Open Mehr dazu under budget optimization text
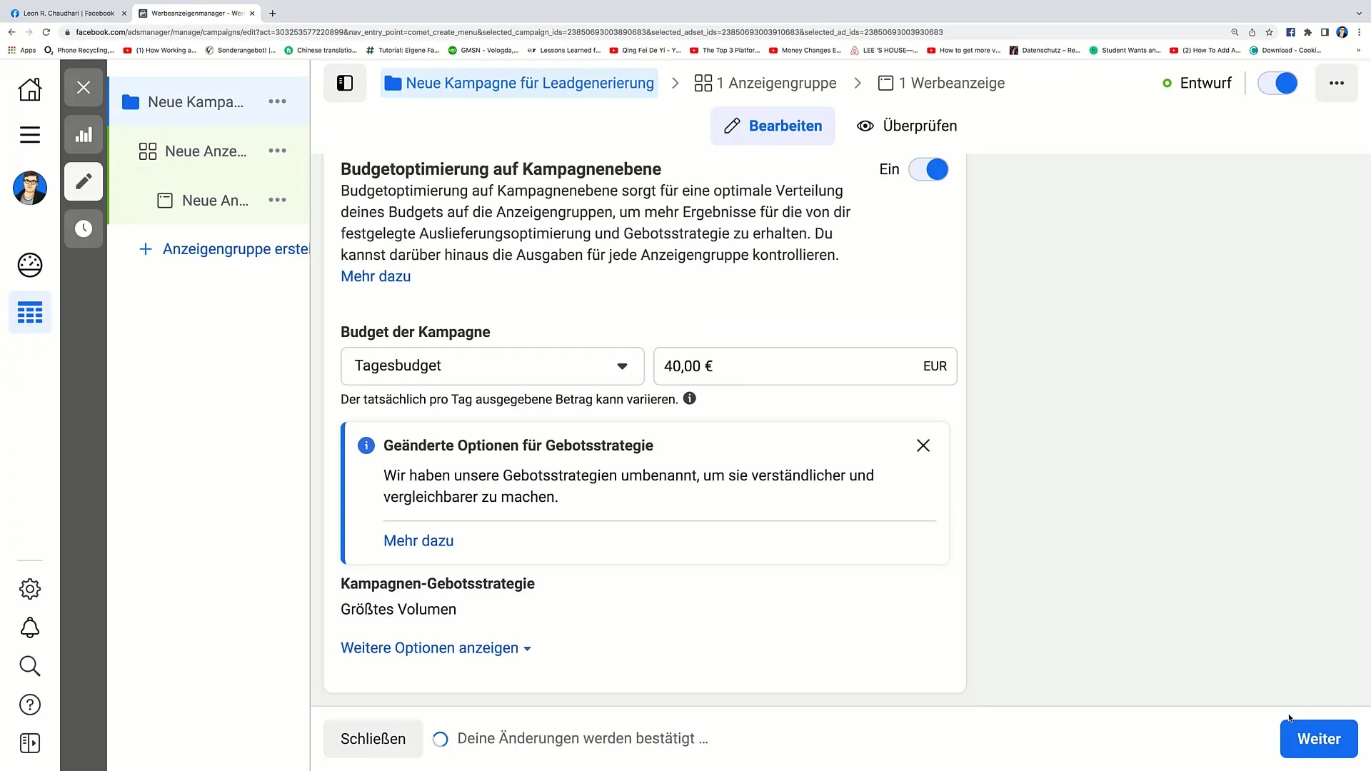The image size is (1371, 771). pyautogui.click(x=376, y=276)
